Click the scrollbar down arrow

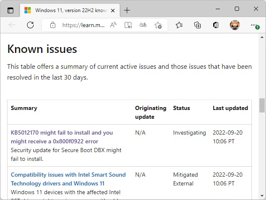(x=262, y=196)
